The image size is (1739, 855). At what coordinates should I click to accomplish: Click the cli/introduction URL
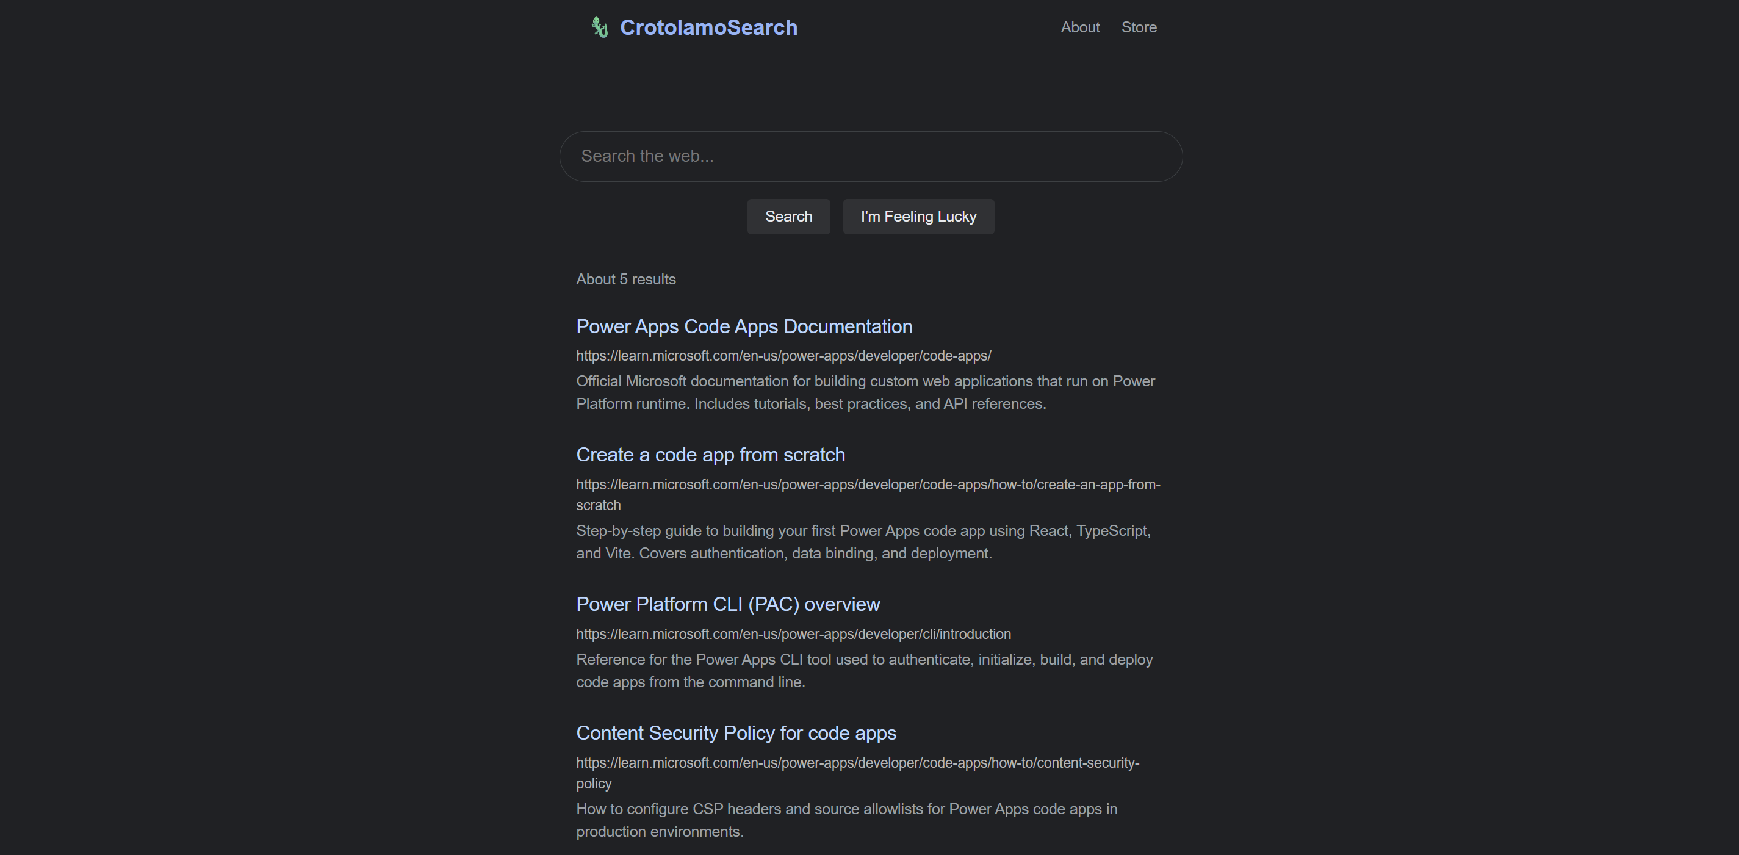(x=793, y=634)
